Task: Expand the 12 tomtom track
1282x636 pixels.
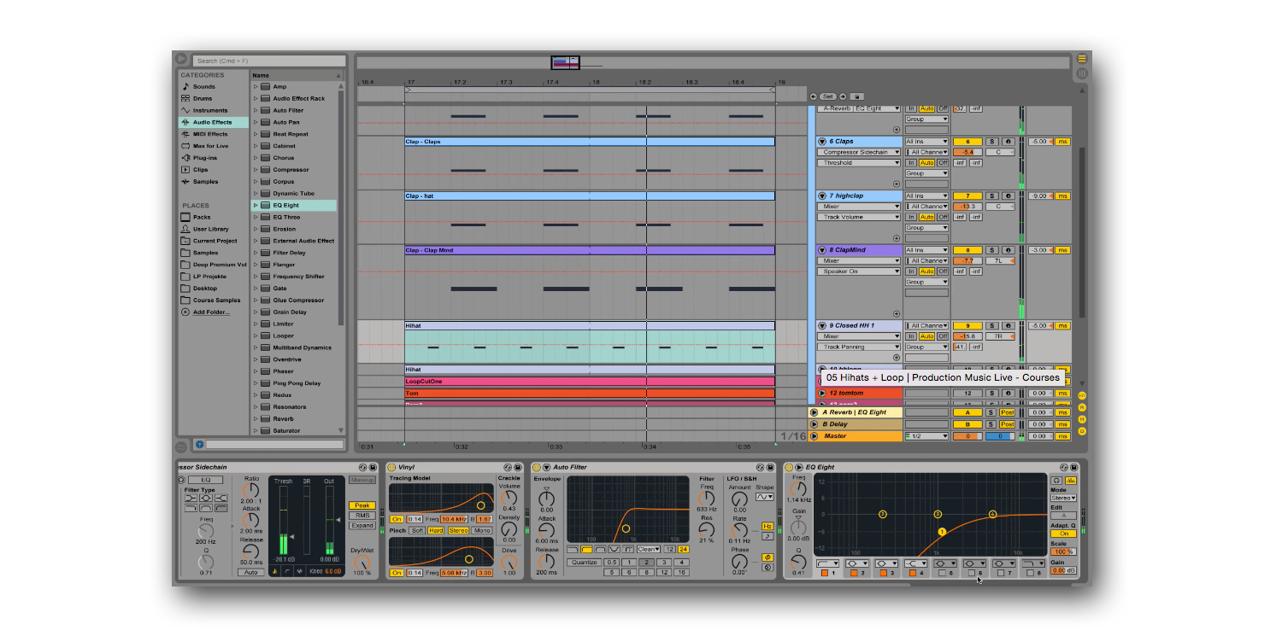Action: pos(822,394)
